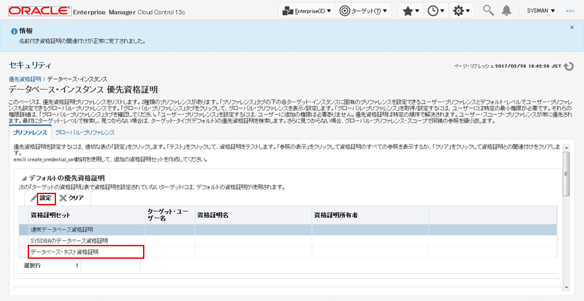Open the Setup gear menu

(x=461, y=11)
